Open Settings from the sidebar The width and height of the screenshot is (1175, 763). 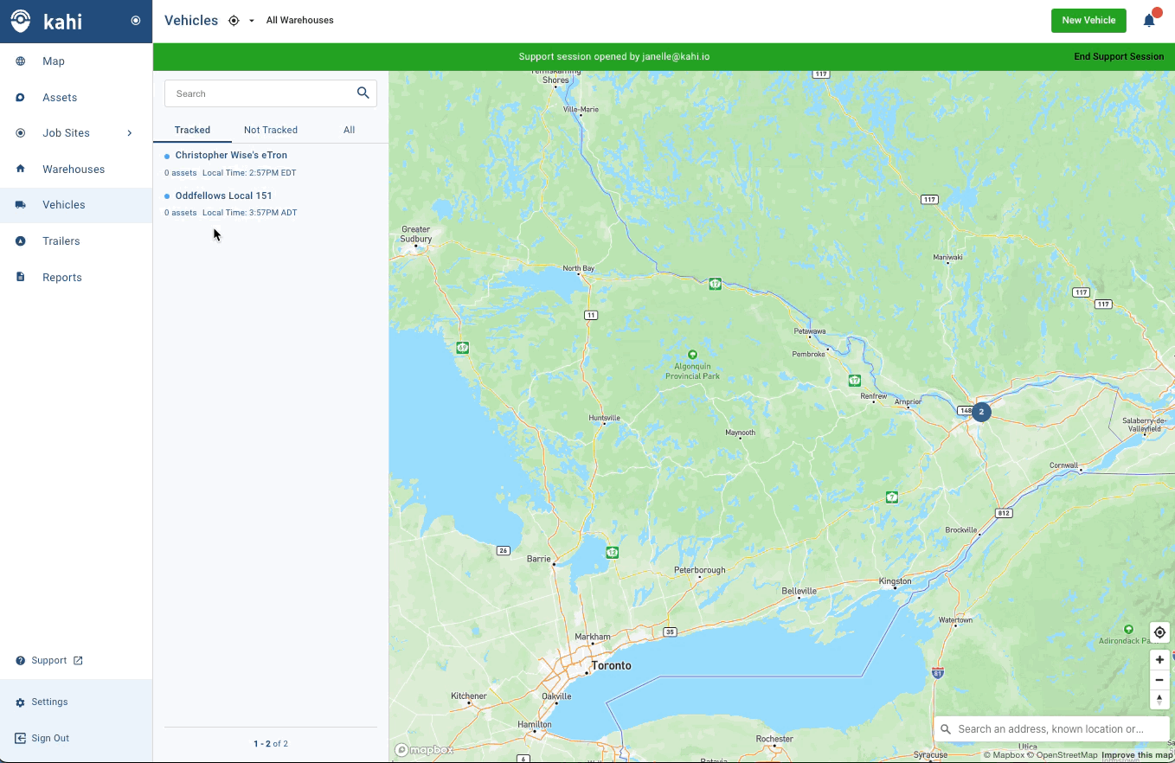(x=49, y=702)
